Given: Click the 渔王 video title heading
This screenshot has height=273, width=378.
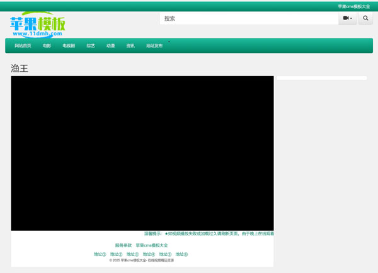Looking at the screenshot, I should 20,69.
